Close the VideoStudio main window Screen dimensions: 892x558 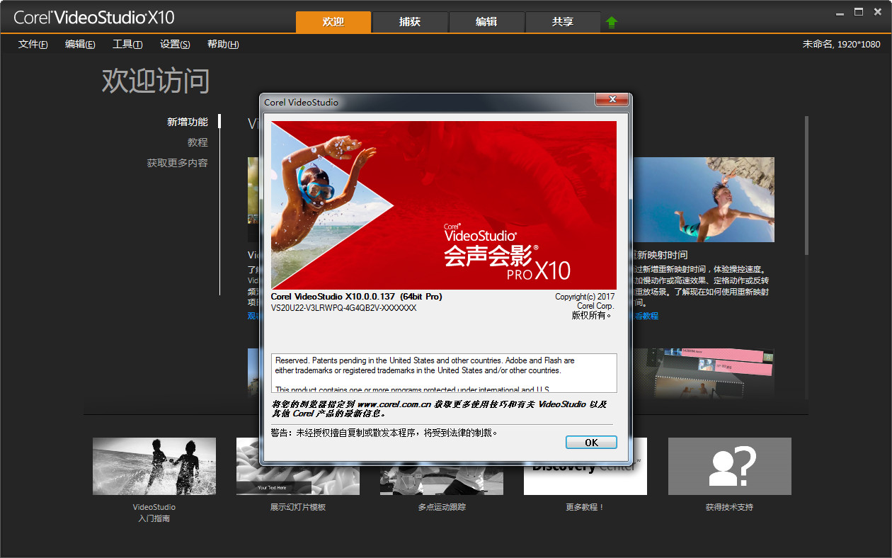tap(879, 12)
